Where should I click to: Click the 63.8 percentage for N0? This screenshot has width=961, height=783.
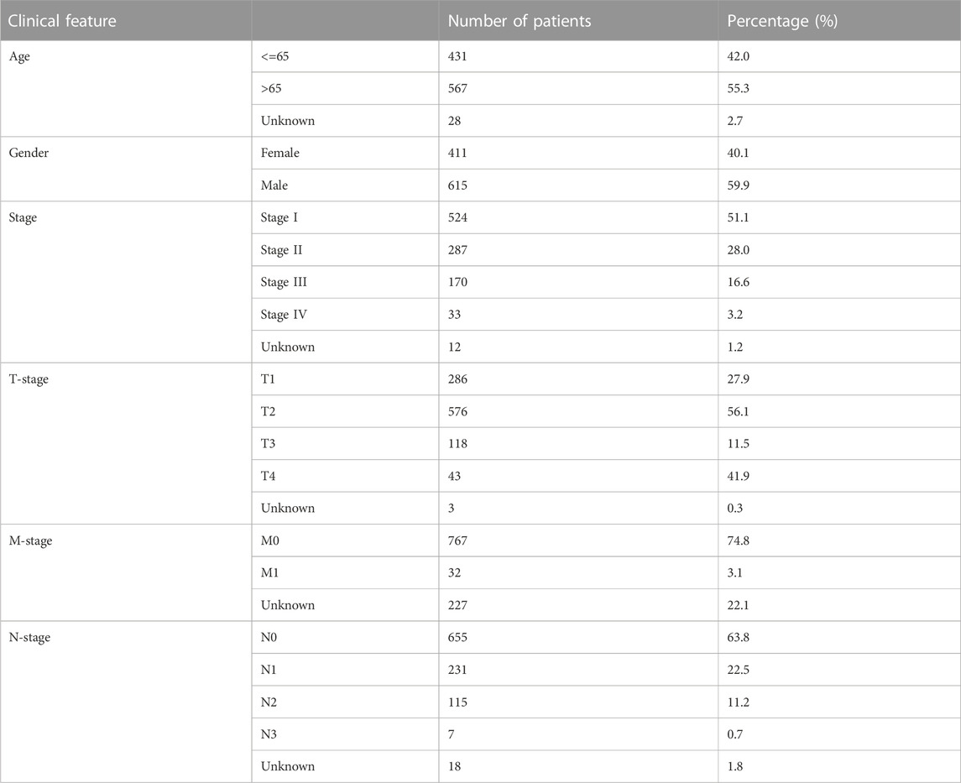[738, 637]
